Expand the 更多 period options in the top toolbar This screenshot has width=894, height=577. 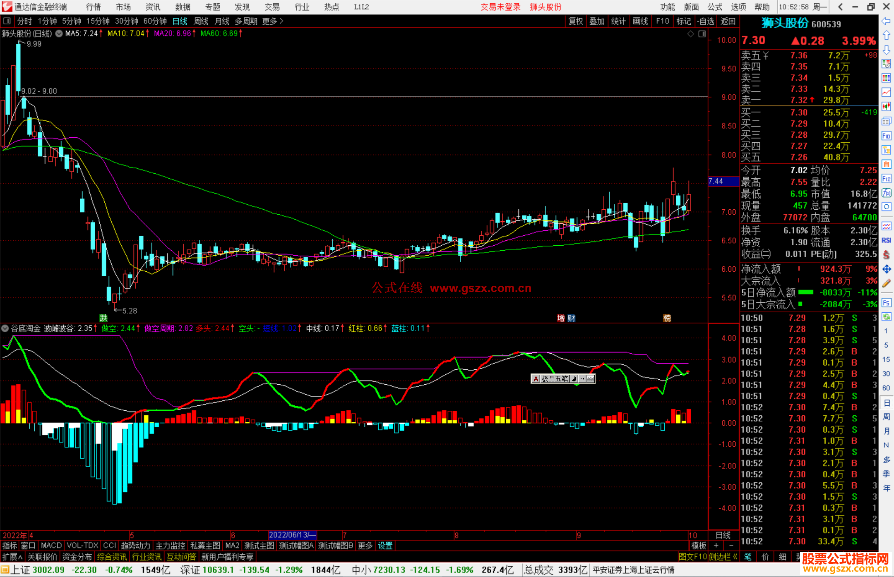(272, 21)
